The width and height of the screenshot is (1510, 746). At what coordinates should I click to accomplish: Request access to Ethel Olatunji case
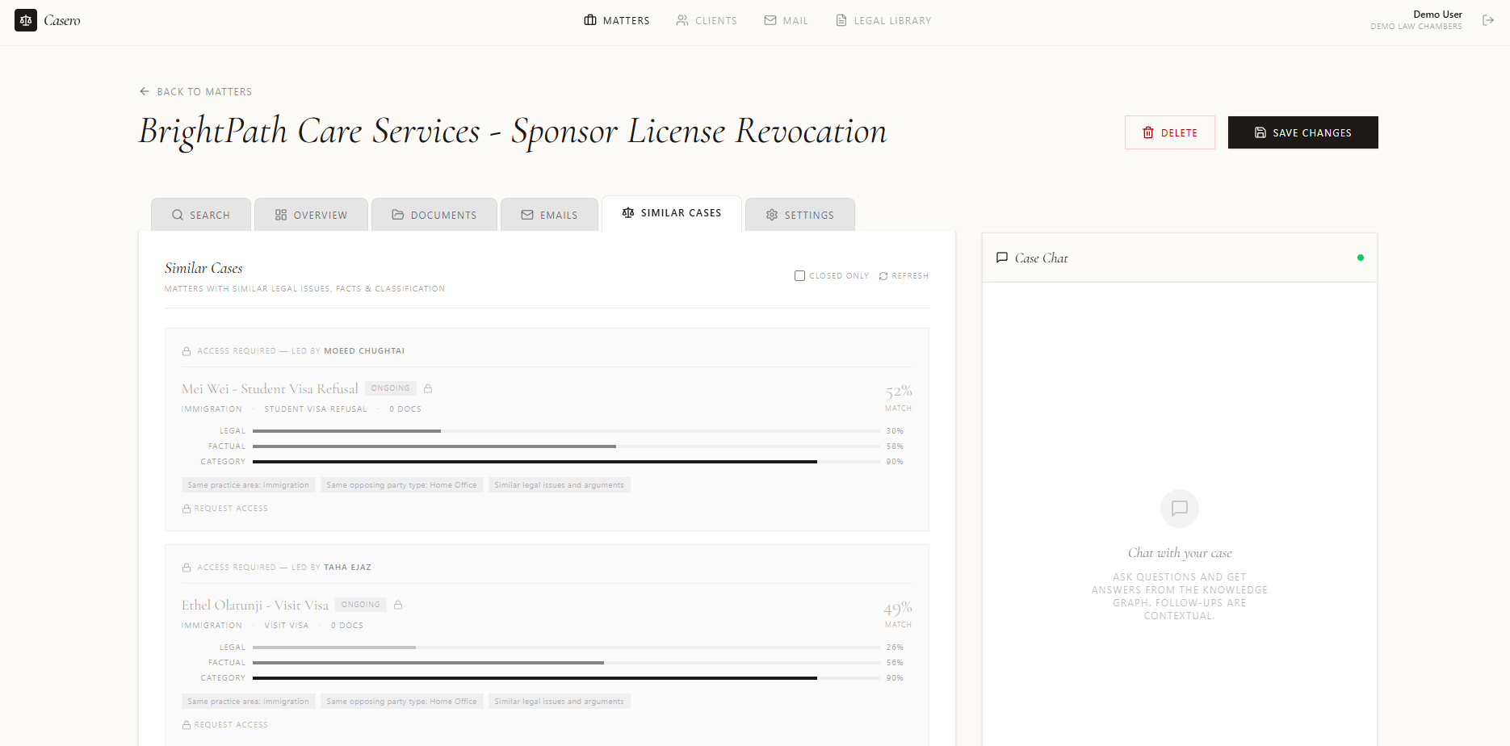225,725
